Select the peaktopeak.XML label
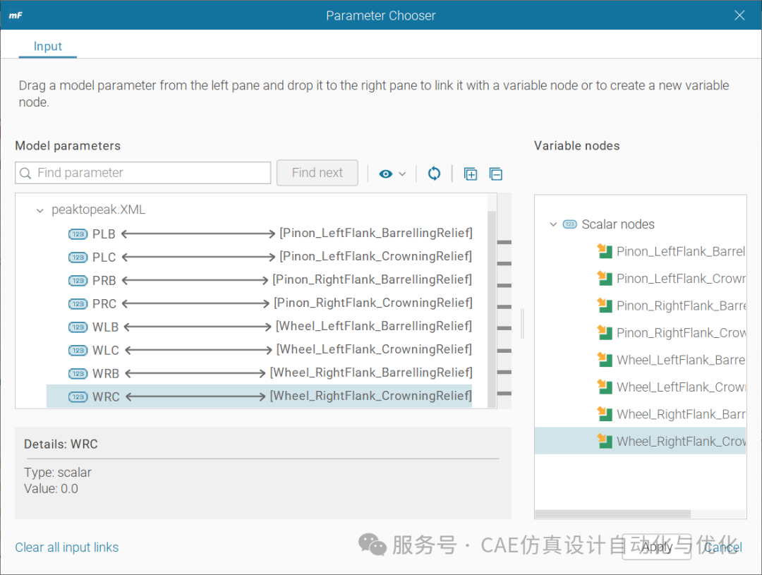762x575 pixels. pos(99,210)
